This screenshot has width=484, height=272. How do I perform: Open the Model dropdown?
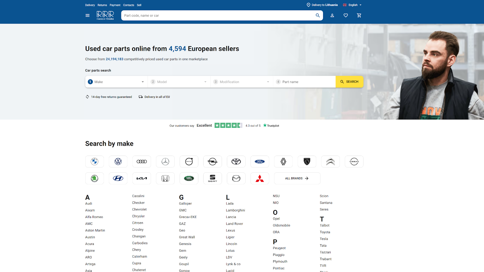tap(179, 82)
